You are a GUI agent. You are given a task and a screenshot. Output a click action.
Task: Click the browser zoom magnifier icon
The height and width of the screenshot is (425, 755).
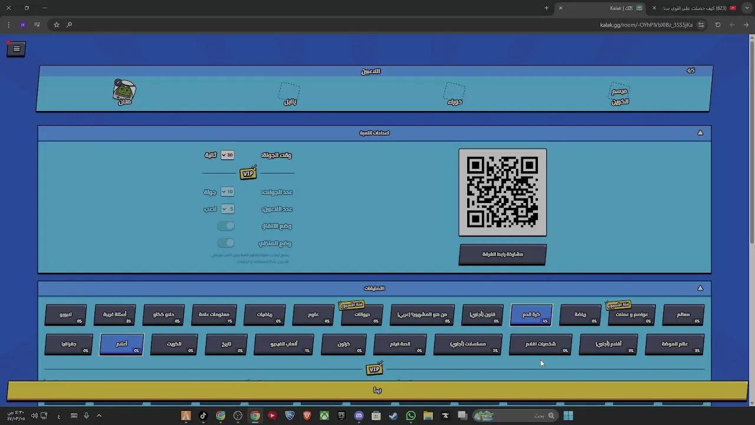click(69, 25)
